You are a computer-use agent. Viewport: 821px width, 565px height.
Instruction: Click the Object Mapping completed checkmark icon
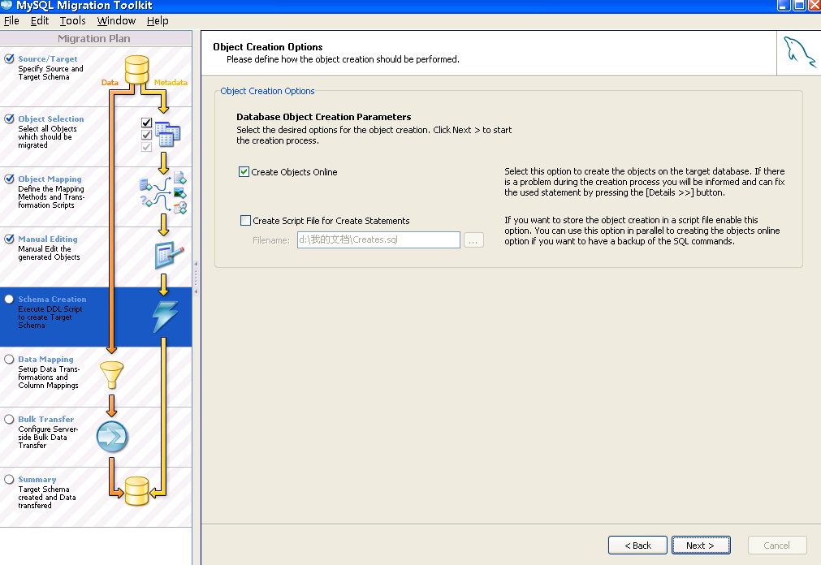coord(9,179)
